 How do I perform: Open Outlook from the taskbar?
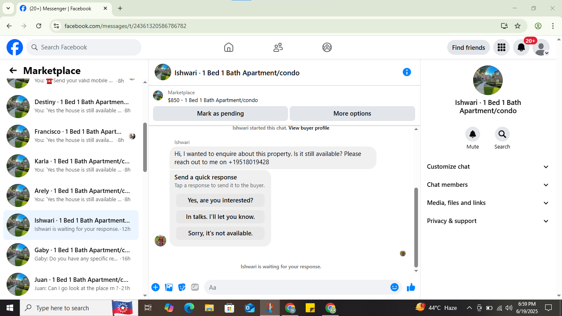pos(250,308)
